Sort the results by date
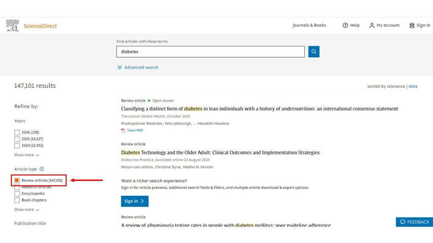The height and width of the screenshot is (243, 433). click(x=413, y=86)
